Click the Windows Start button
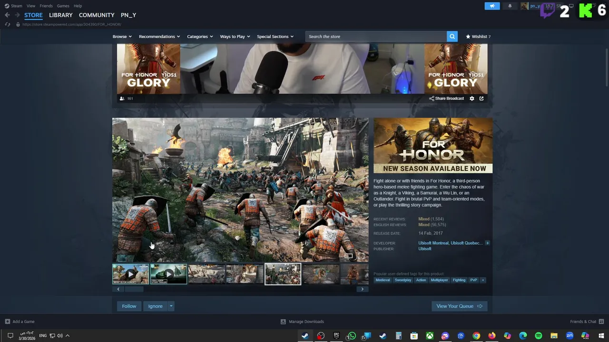The image size is (609, 342). [600, 336]
